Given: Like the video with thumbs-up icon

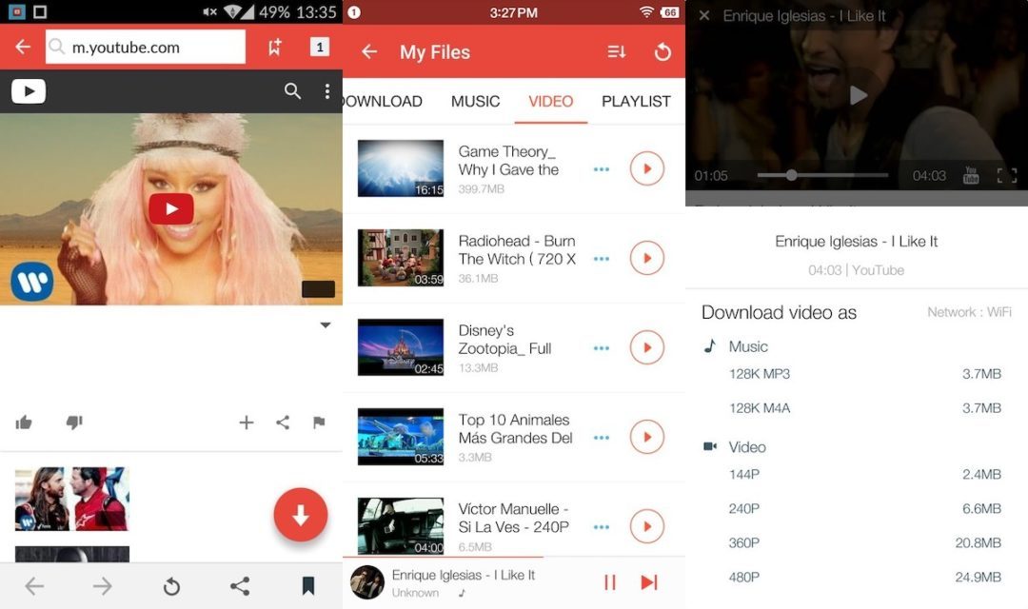Looking at the screenshot, I should (x=24, y=422).
